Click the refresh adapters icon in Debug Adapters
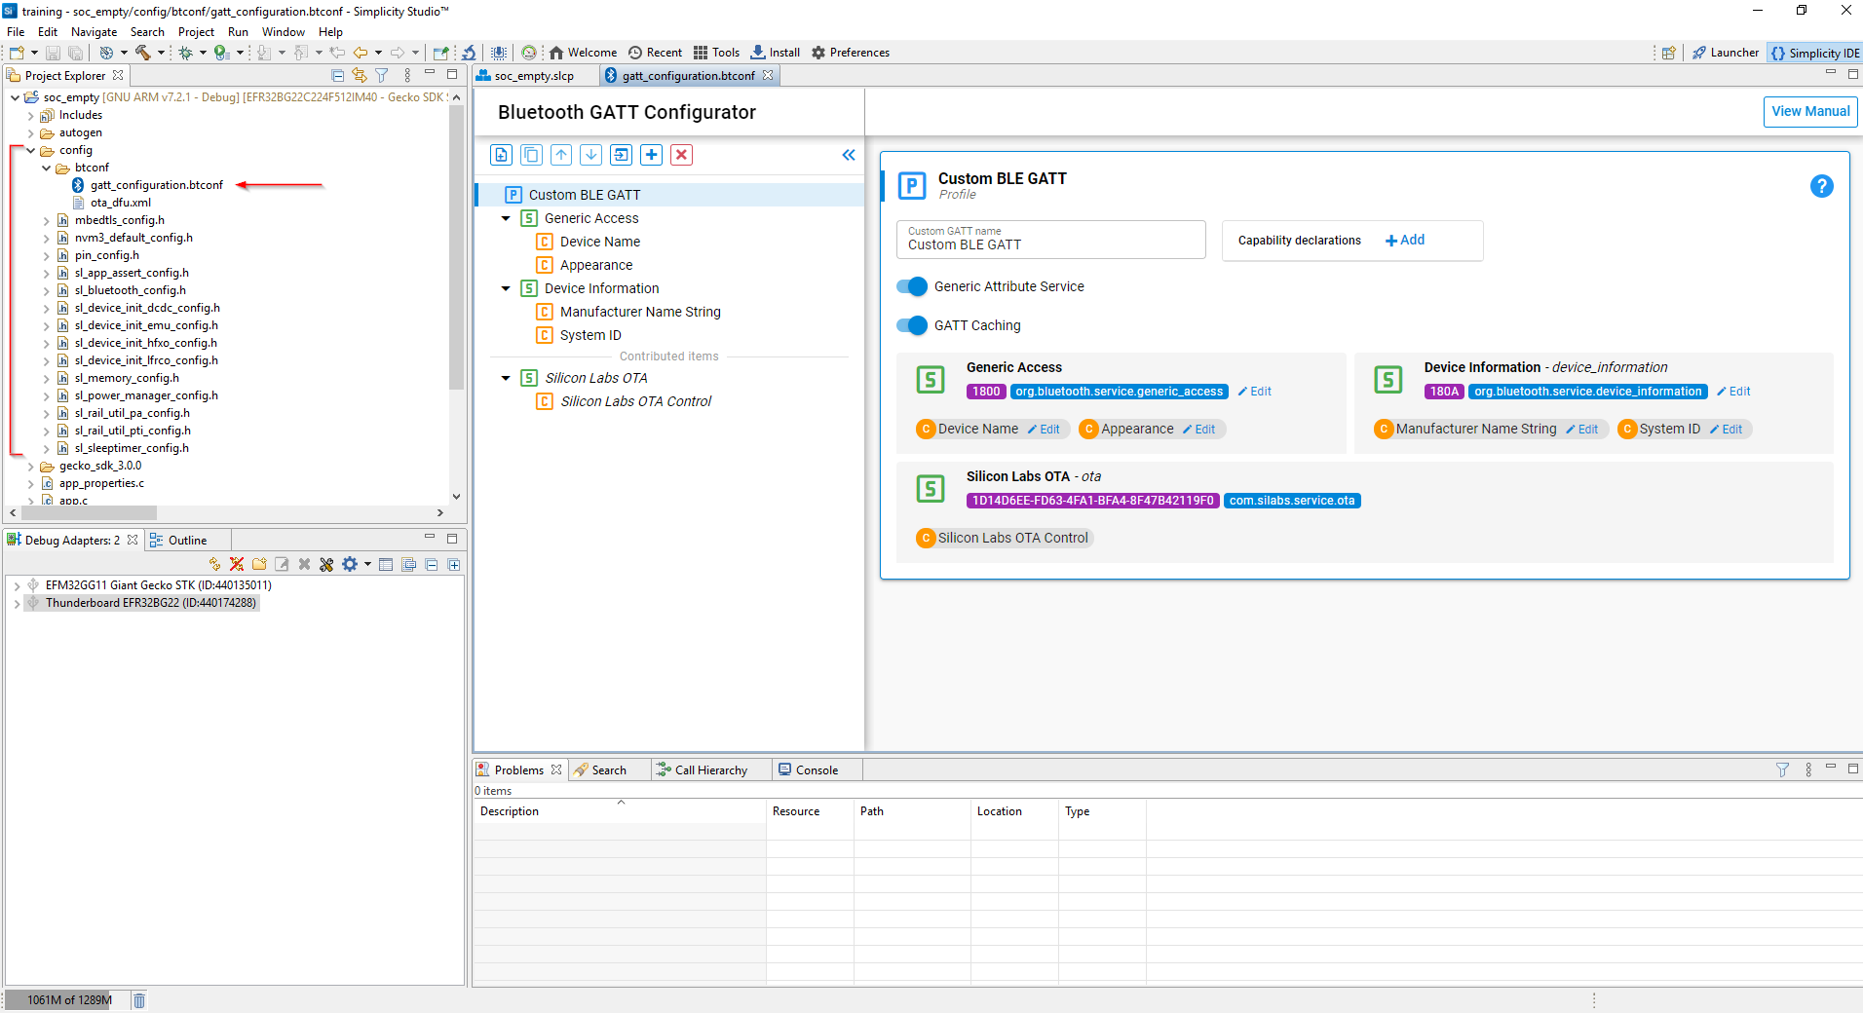This screenshot has width=1863, height=1013. (214, 564)
